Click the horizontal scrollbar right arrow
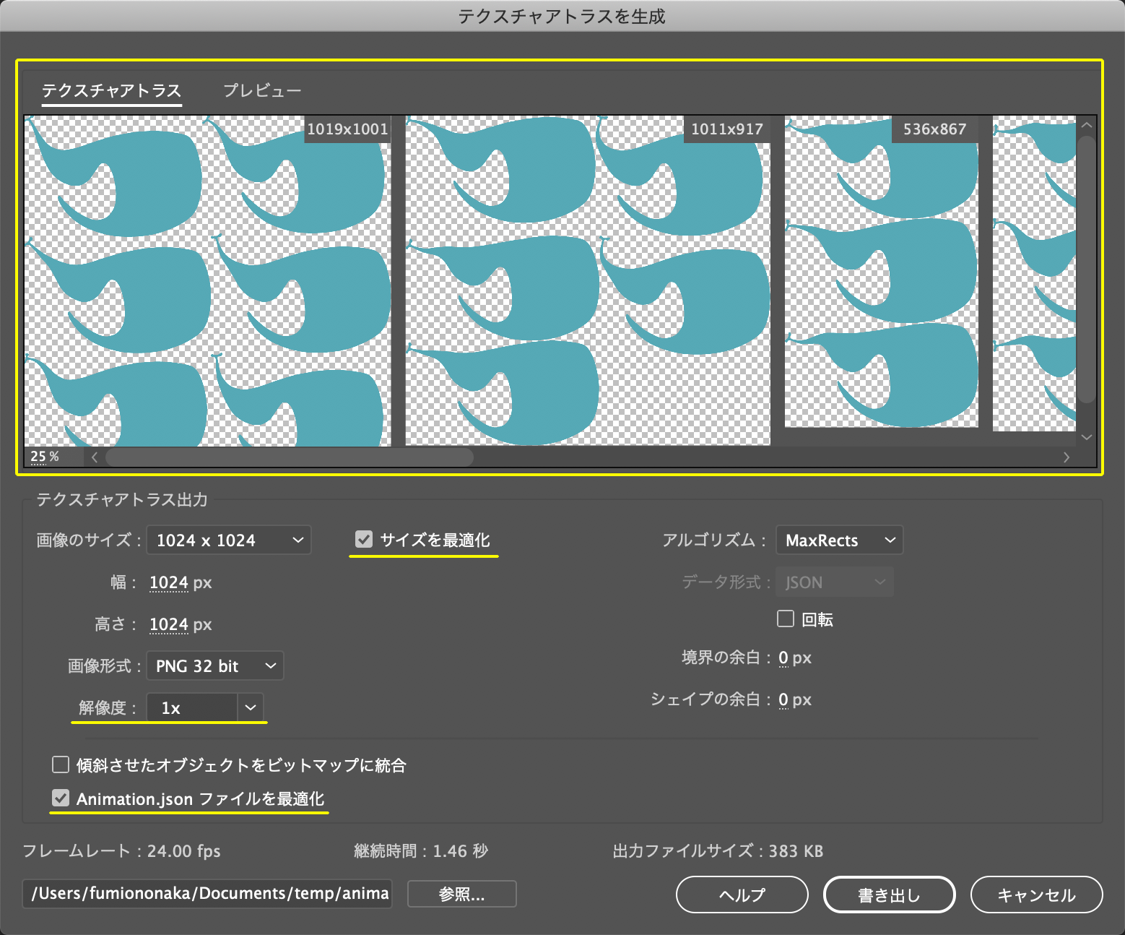Screen dimensions: 1125x935 click(x=1067, y=457)
